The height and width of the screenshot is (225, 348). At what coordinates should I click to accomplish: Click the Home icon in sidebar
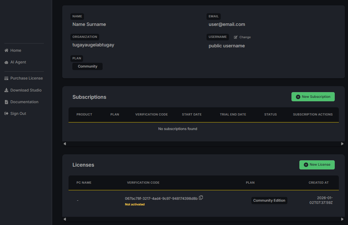click(x=6, y=50)
